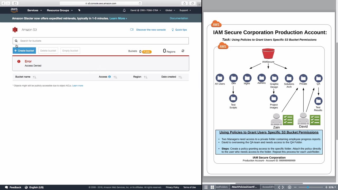Open the Documentation link
The width and height of the screenshot is (338, 190).
point(179,18)
